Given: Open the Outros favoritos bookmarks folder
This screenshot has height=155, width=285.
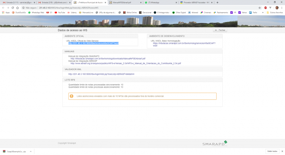Looking at the screenshot, I should [x=275, y=13].
